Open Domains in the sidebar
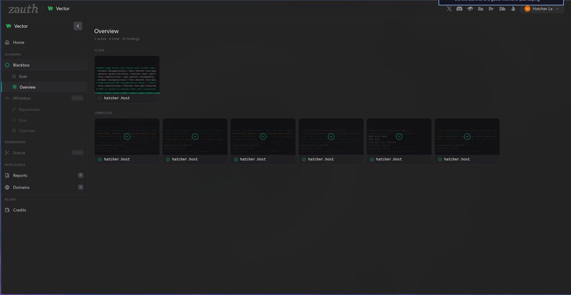 click(43, 187)
